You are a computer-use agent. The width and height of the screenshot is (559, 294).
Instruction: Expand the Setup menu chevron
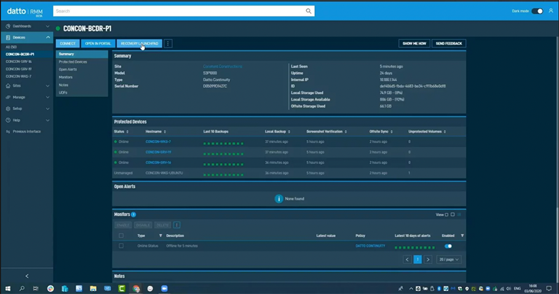click(x=47, y=109)
